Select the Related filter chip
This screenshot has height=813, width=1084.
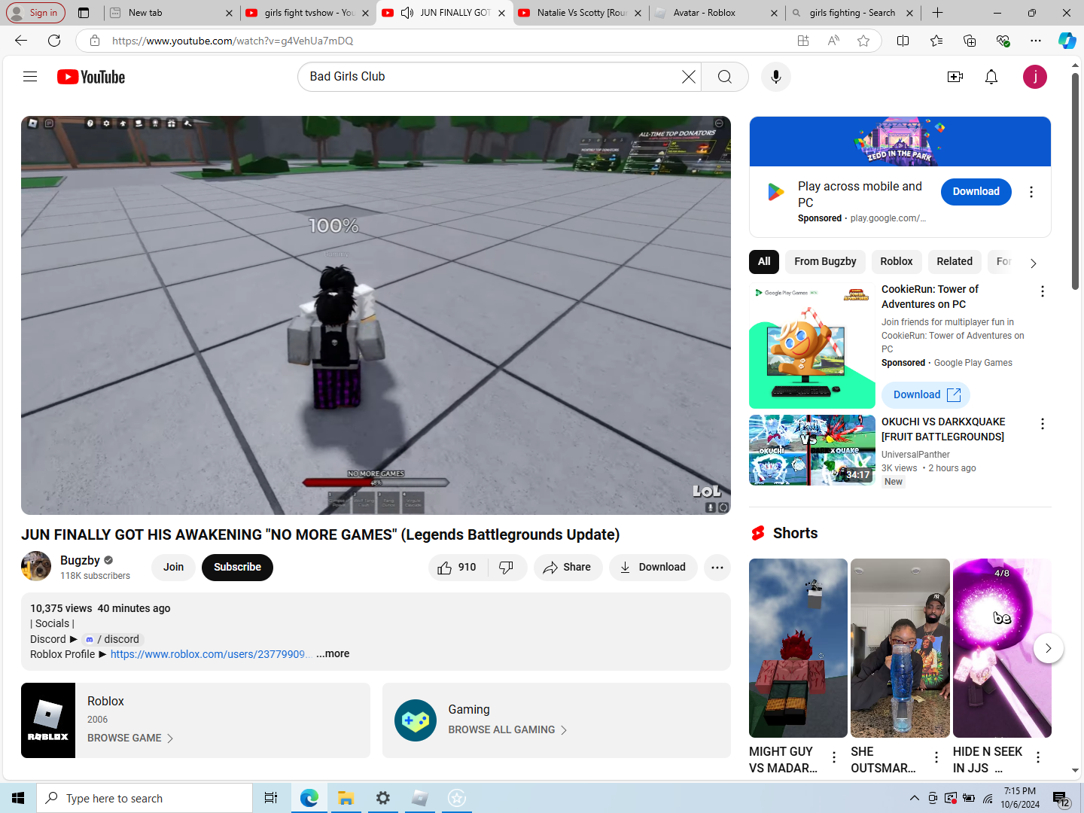(955, 261)
